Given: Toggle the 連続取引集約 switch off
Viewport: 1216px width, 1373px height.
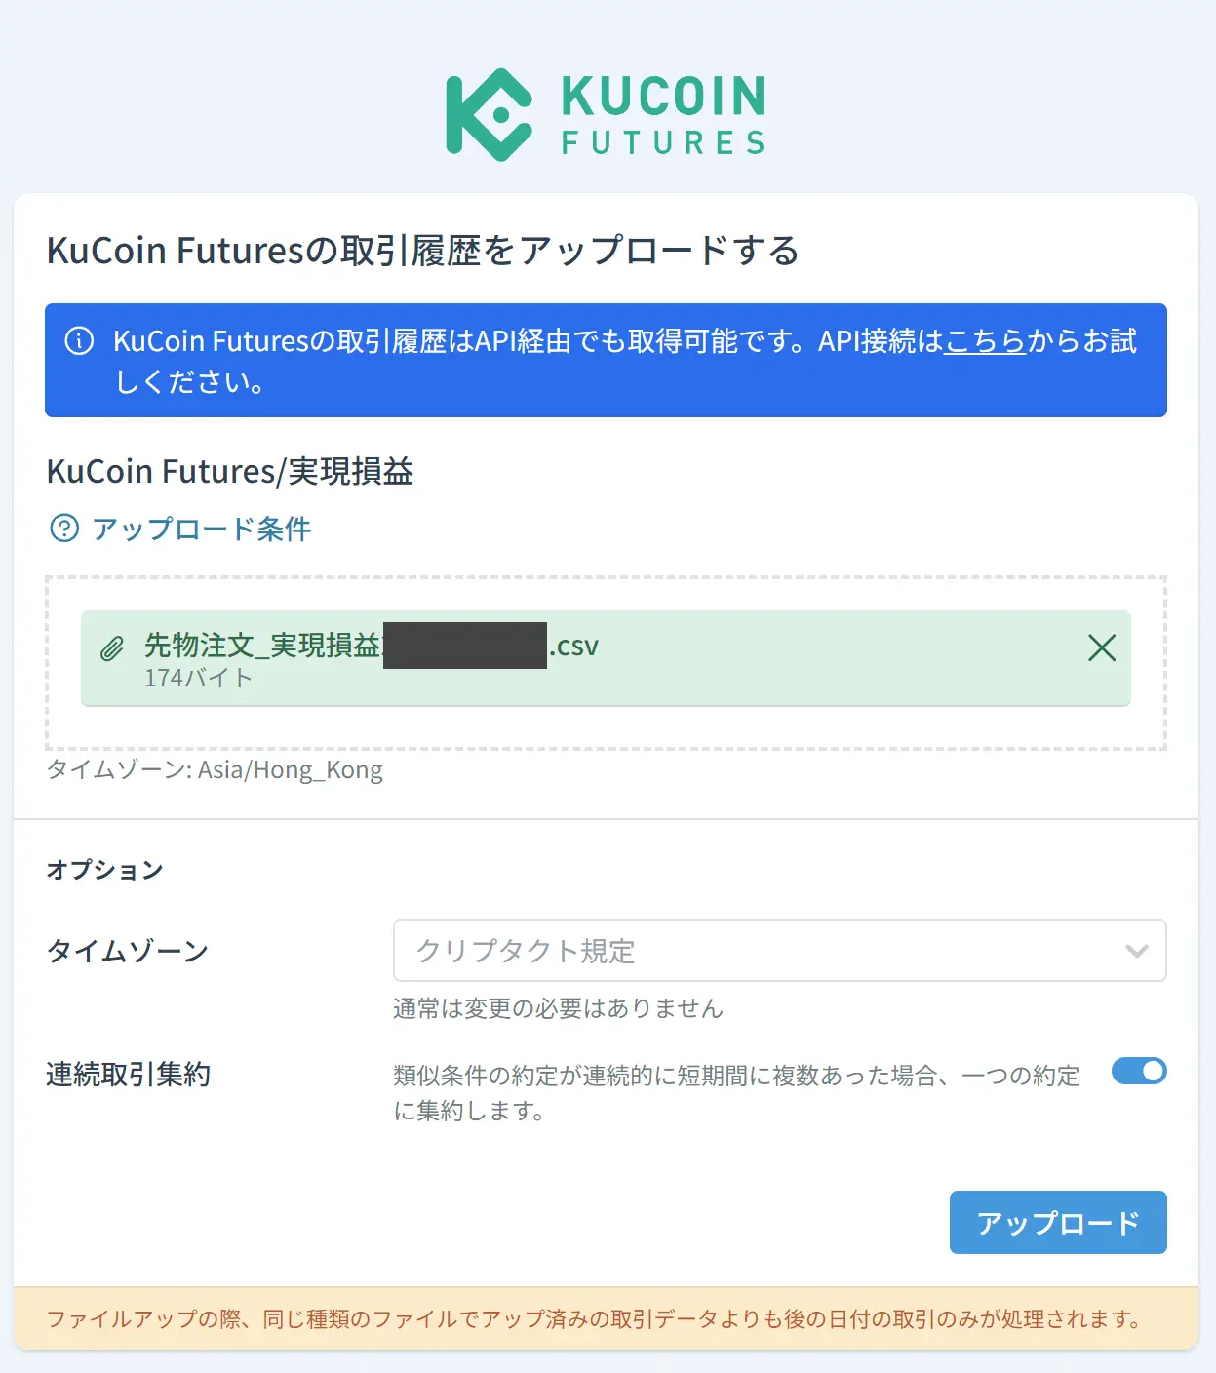Looking at the screenshot, I should tap(1139, 1071).
